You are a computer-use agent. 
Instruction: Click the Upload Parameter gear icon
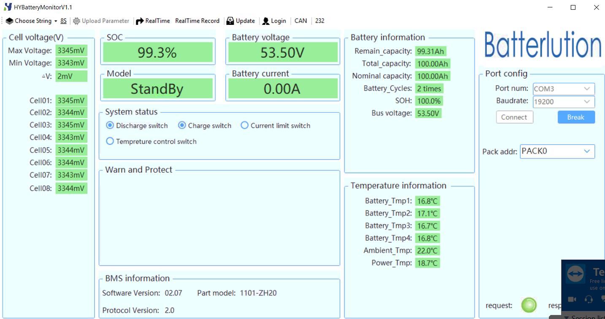pyautogui.click(x=76, y=21)
